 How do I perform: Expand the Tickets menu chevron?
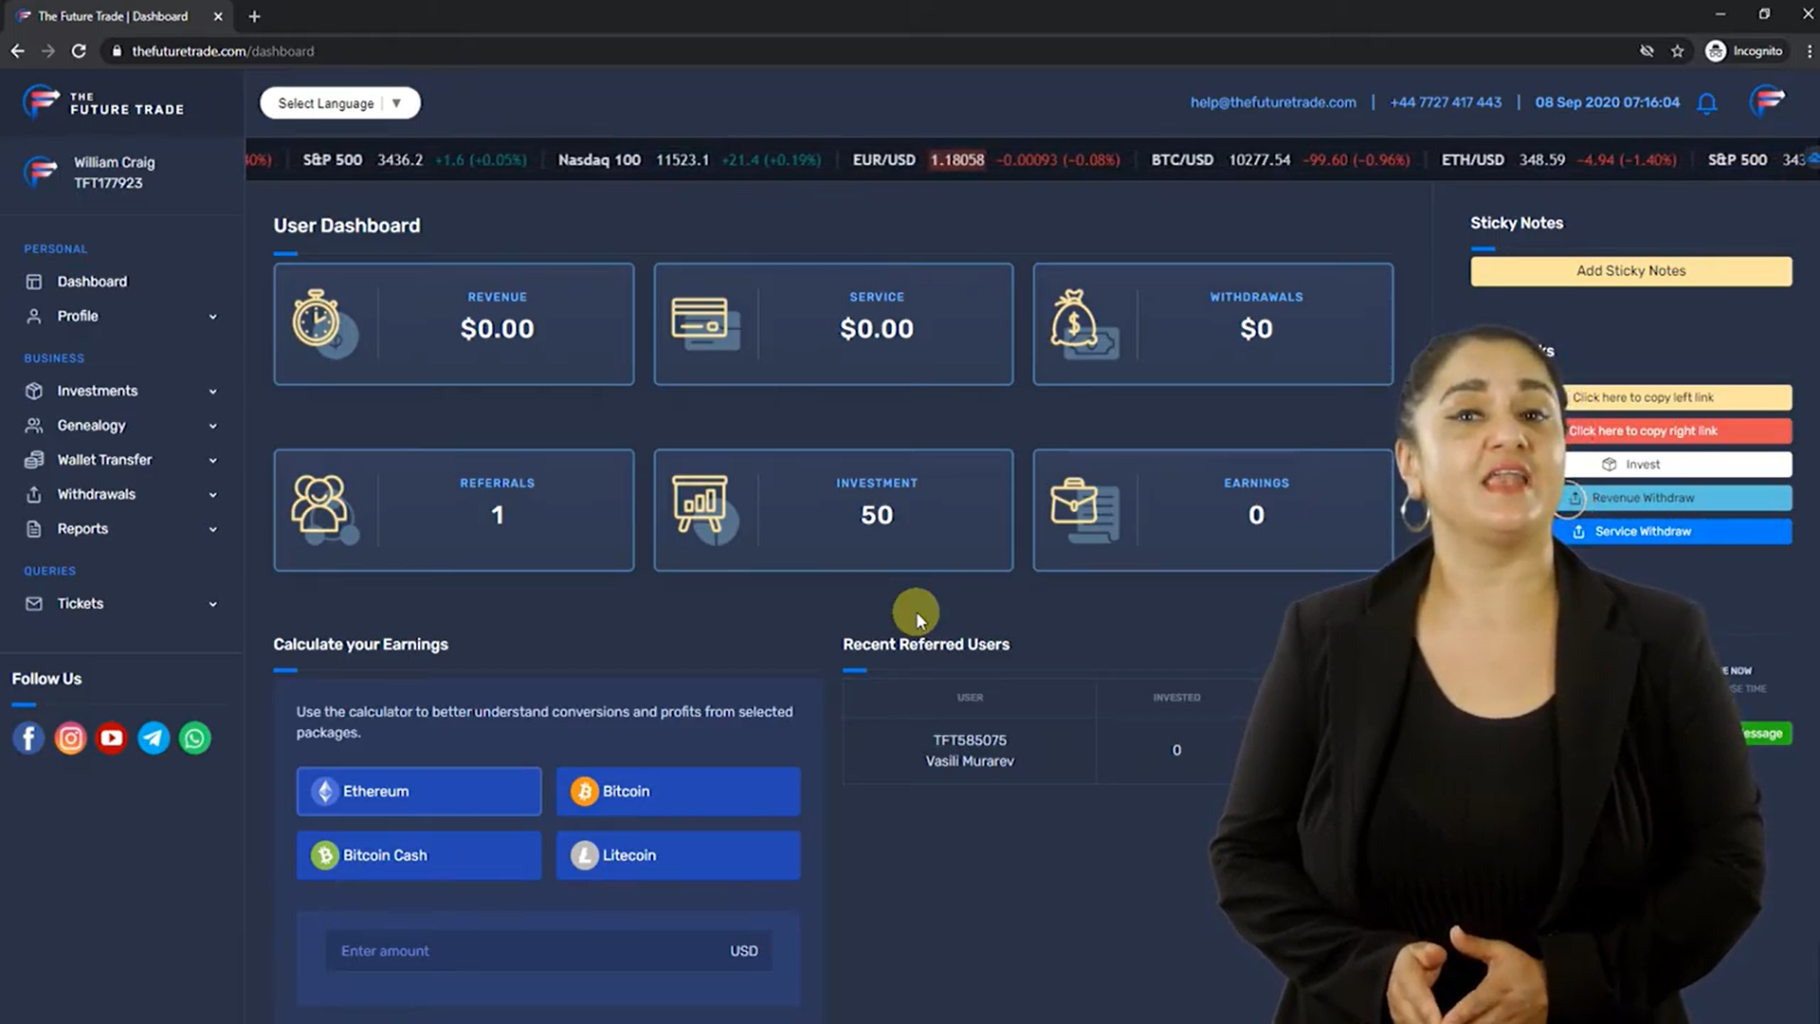point(213,604)
